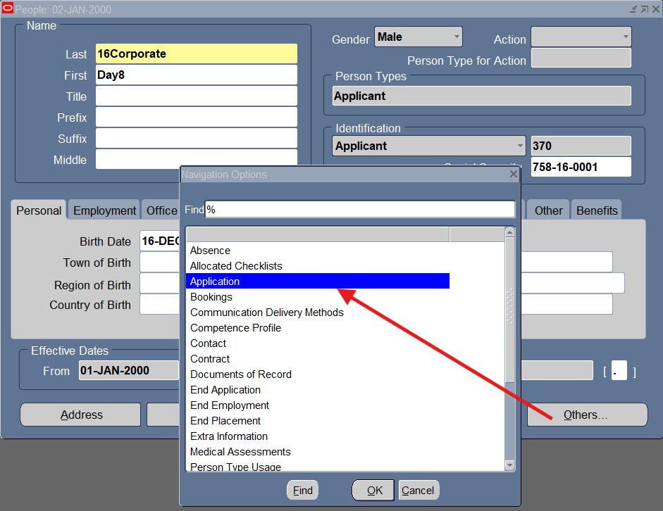Select Medical Assessments in the list

click(240, 452)
